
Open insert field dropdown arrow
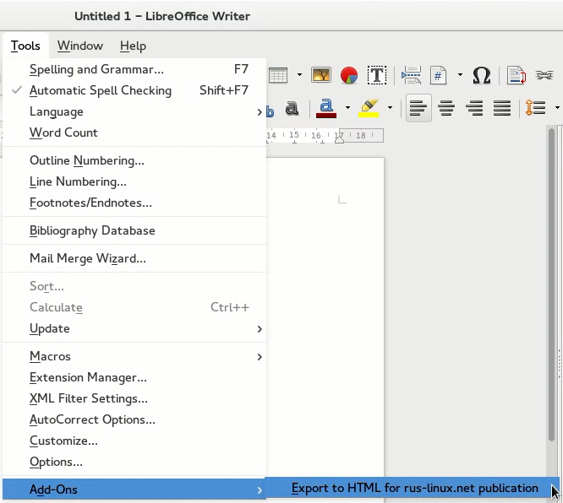click(x=460, y=75)
